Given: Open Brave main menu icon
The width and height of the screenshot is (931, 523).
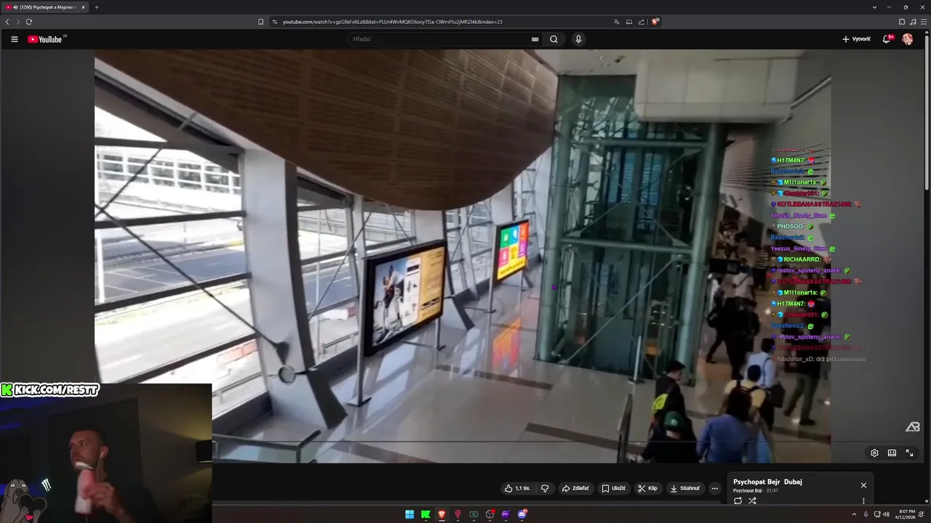Looking at the screenshot, I should point(923,22).
